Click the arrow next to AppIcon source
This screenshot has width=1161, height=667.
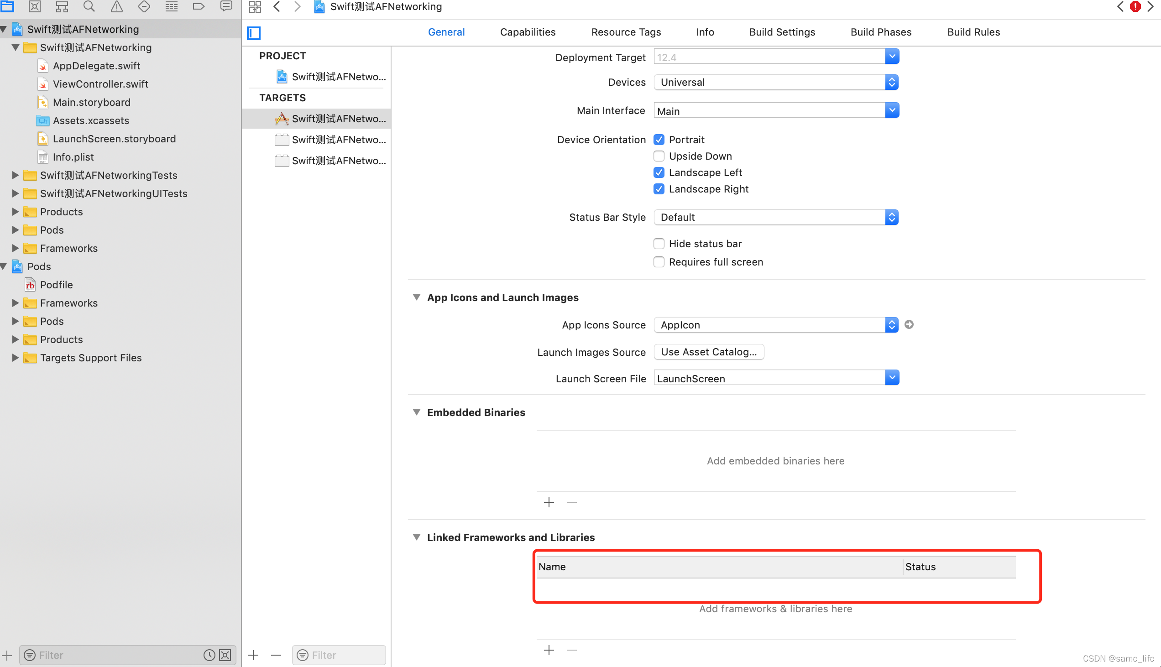click(x=909, y=325)
